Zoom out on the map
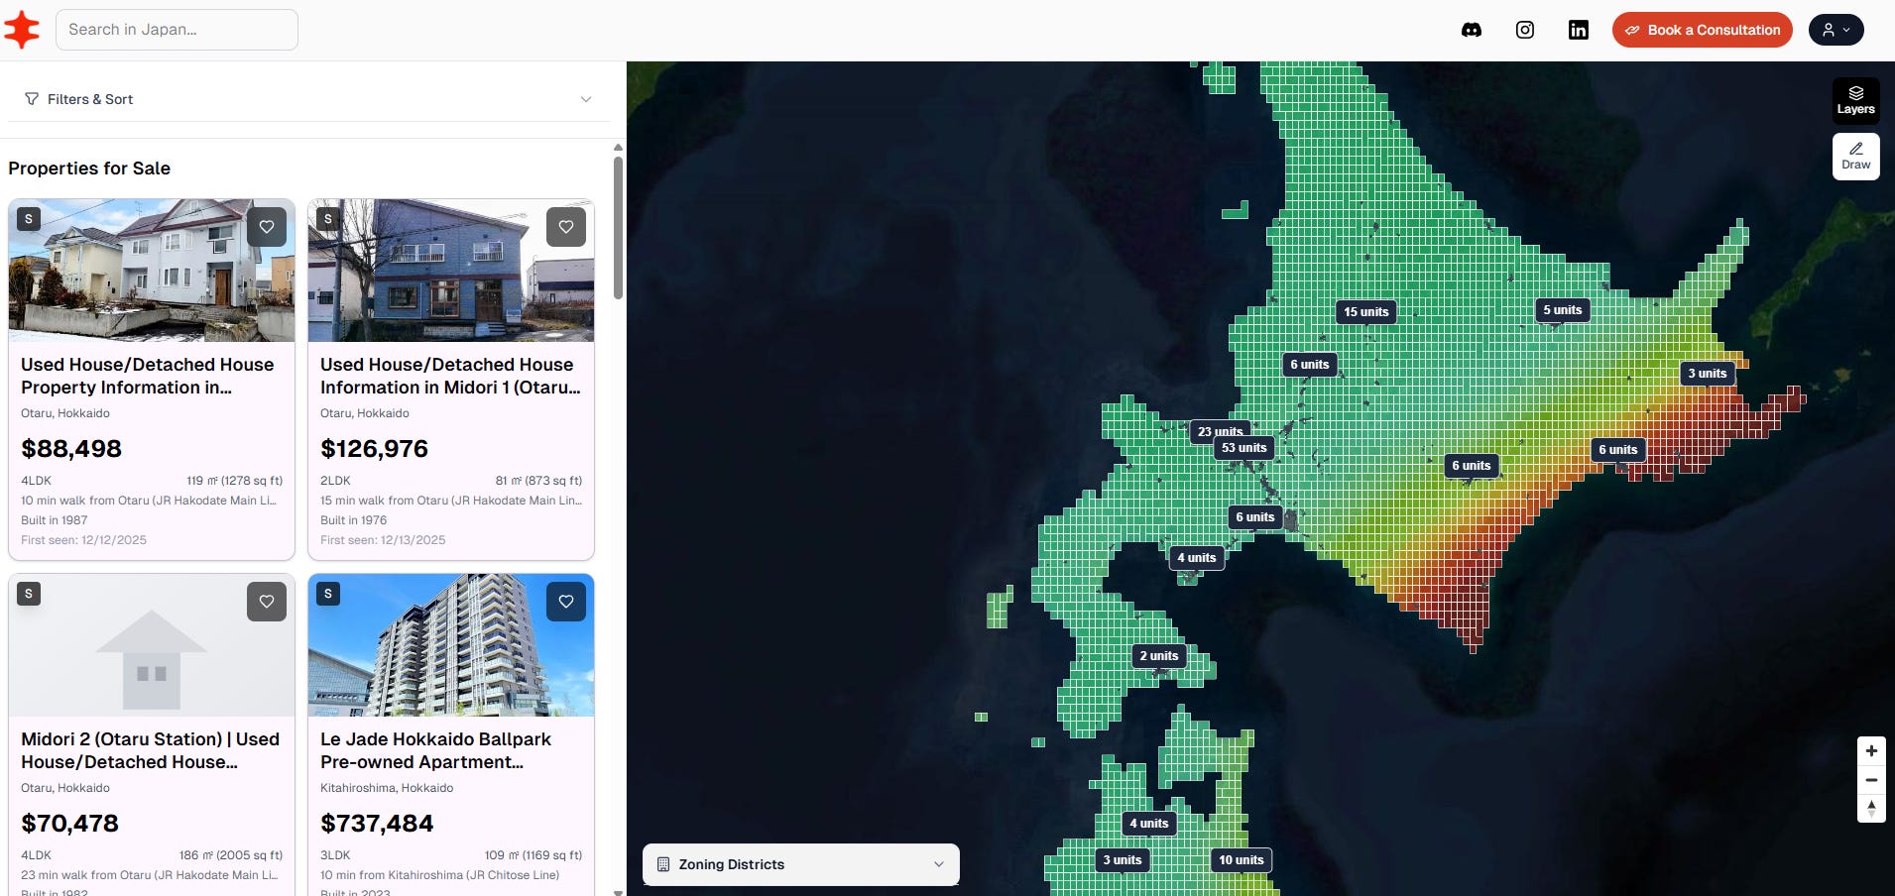Viewport: 1895px width, 896px height. pos(1871,780)
